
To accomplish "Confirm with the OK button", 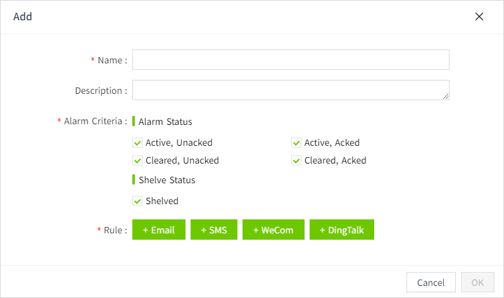I will (477, 282).
